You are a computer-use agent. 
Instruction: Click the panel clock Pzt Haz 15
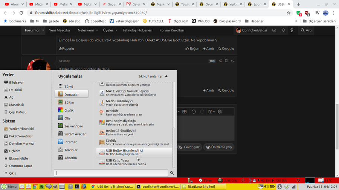coord(322,187)
